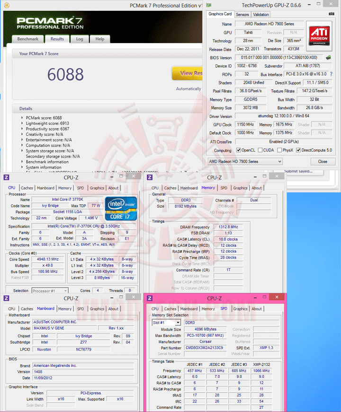The height and width of the screenshot is (412, 341).
Task: Click the Driver Version field in GPU-Z
Action: (x=284, y=116)
